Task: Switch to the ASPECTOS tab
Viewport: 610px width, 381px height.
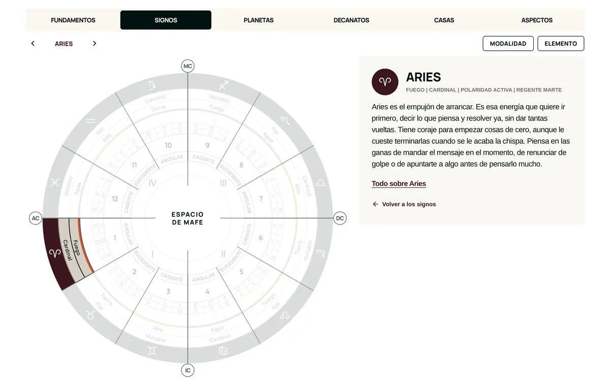Action: (537, 20)
